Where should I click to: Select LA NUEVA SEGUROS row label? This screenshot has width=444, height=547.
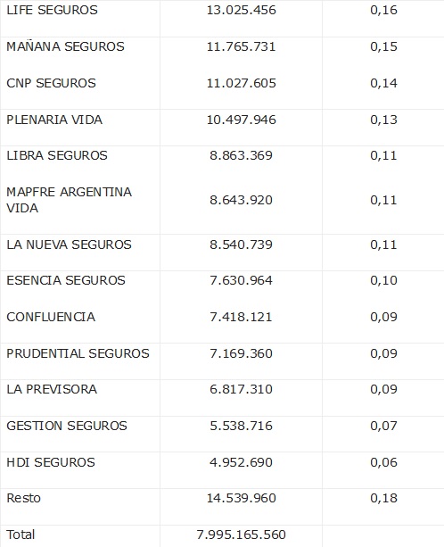coord(69,244)
